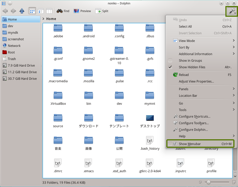This screenshot has width=238, height=187.
Task: Open screenshot place in sidebar
Action: tap(21, 39)
